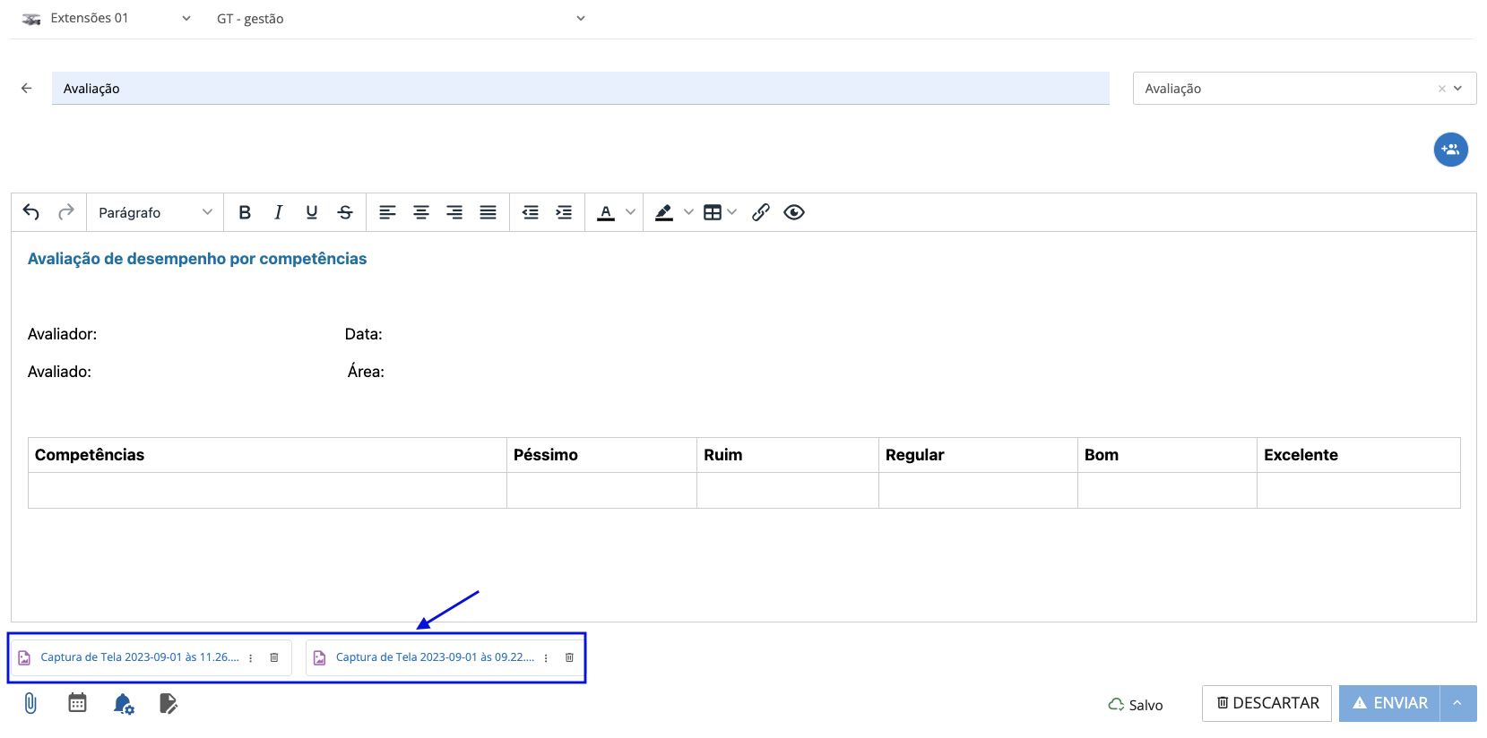Toggle the preview eye icon

pos(794,212)
